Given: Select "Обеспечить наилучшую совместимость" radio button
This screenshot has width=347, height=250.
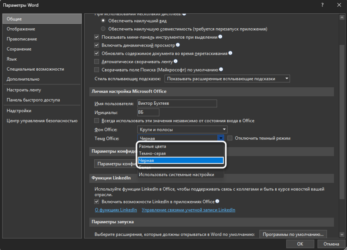Looking at the screenshot, I should (103, 29).
